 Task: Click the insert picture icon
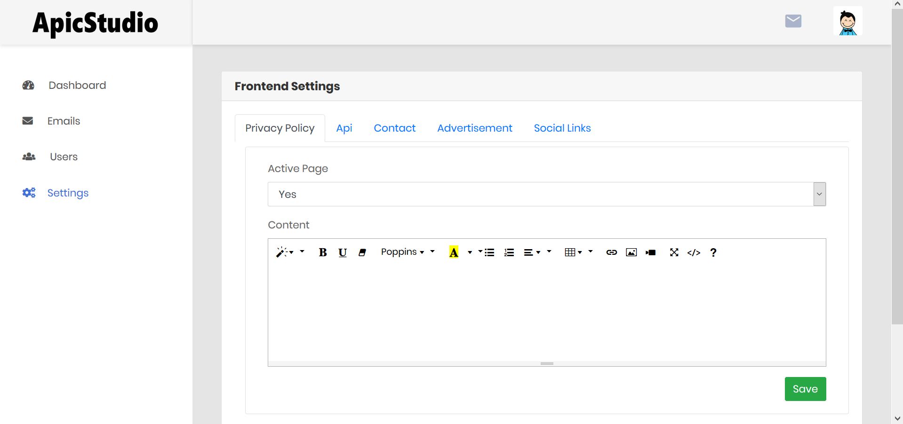(x=631, y=252)
